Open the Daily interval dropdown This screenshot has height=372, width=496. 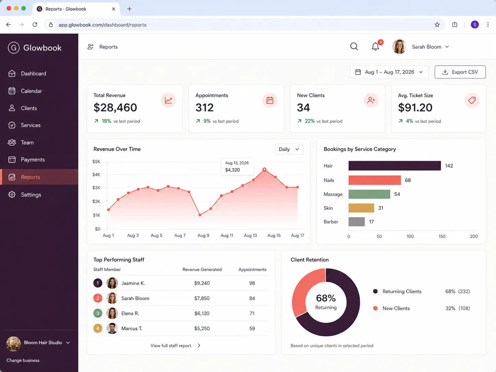click(289, 149)
